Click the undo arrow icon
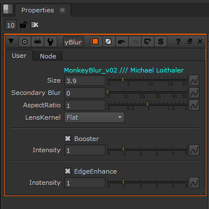This screenshot has width=209, height=209. coord(122,42)
